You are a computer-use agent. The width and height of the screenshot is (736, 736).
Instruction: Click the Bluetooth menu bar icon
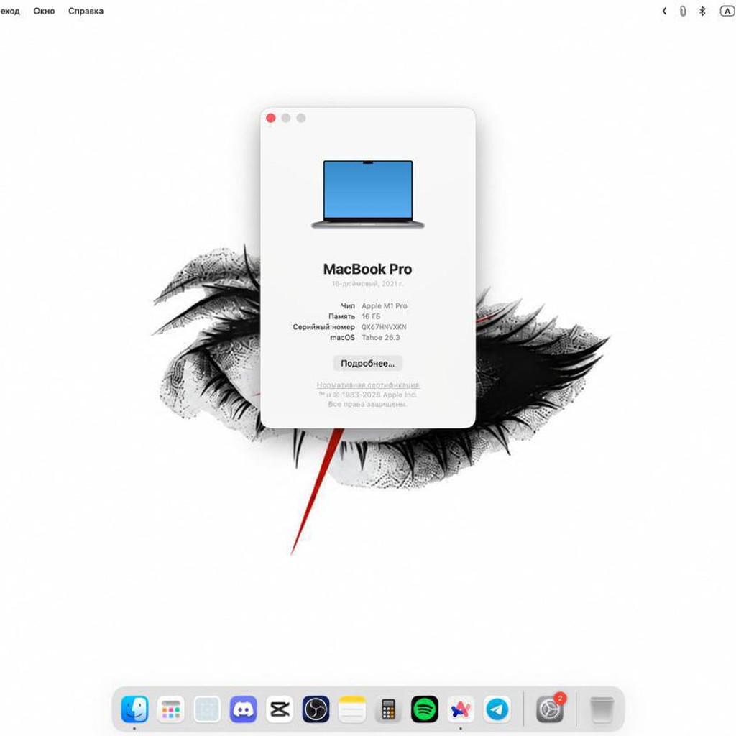pos(702,11)
